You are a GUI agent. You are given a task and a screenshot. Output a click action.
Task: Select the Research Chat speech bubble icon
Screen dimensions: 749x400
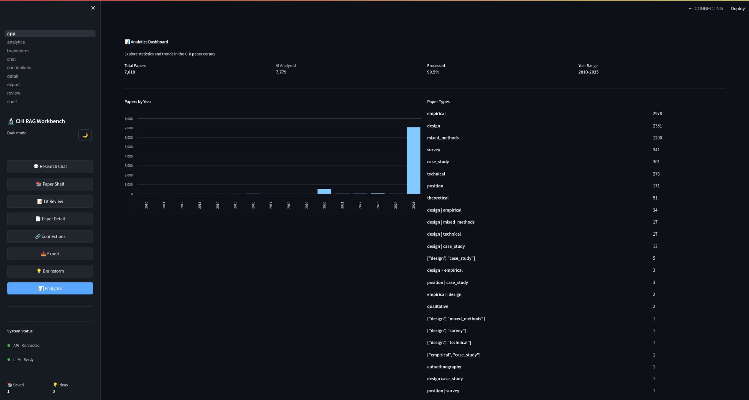point(36,166)
